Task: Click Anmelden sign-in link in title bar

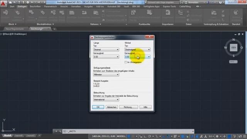Action: point(193,2)
